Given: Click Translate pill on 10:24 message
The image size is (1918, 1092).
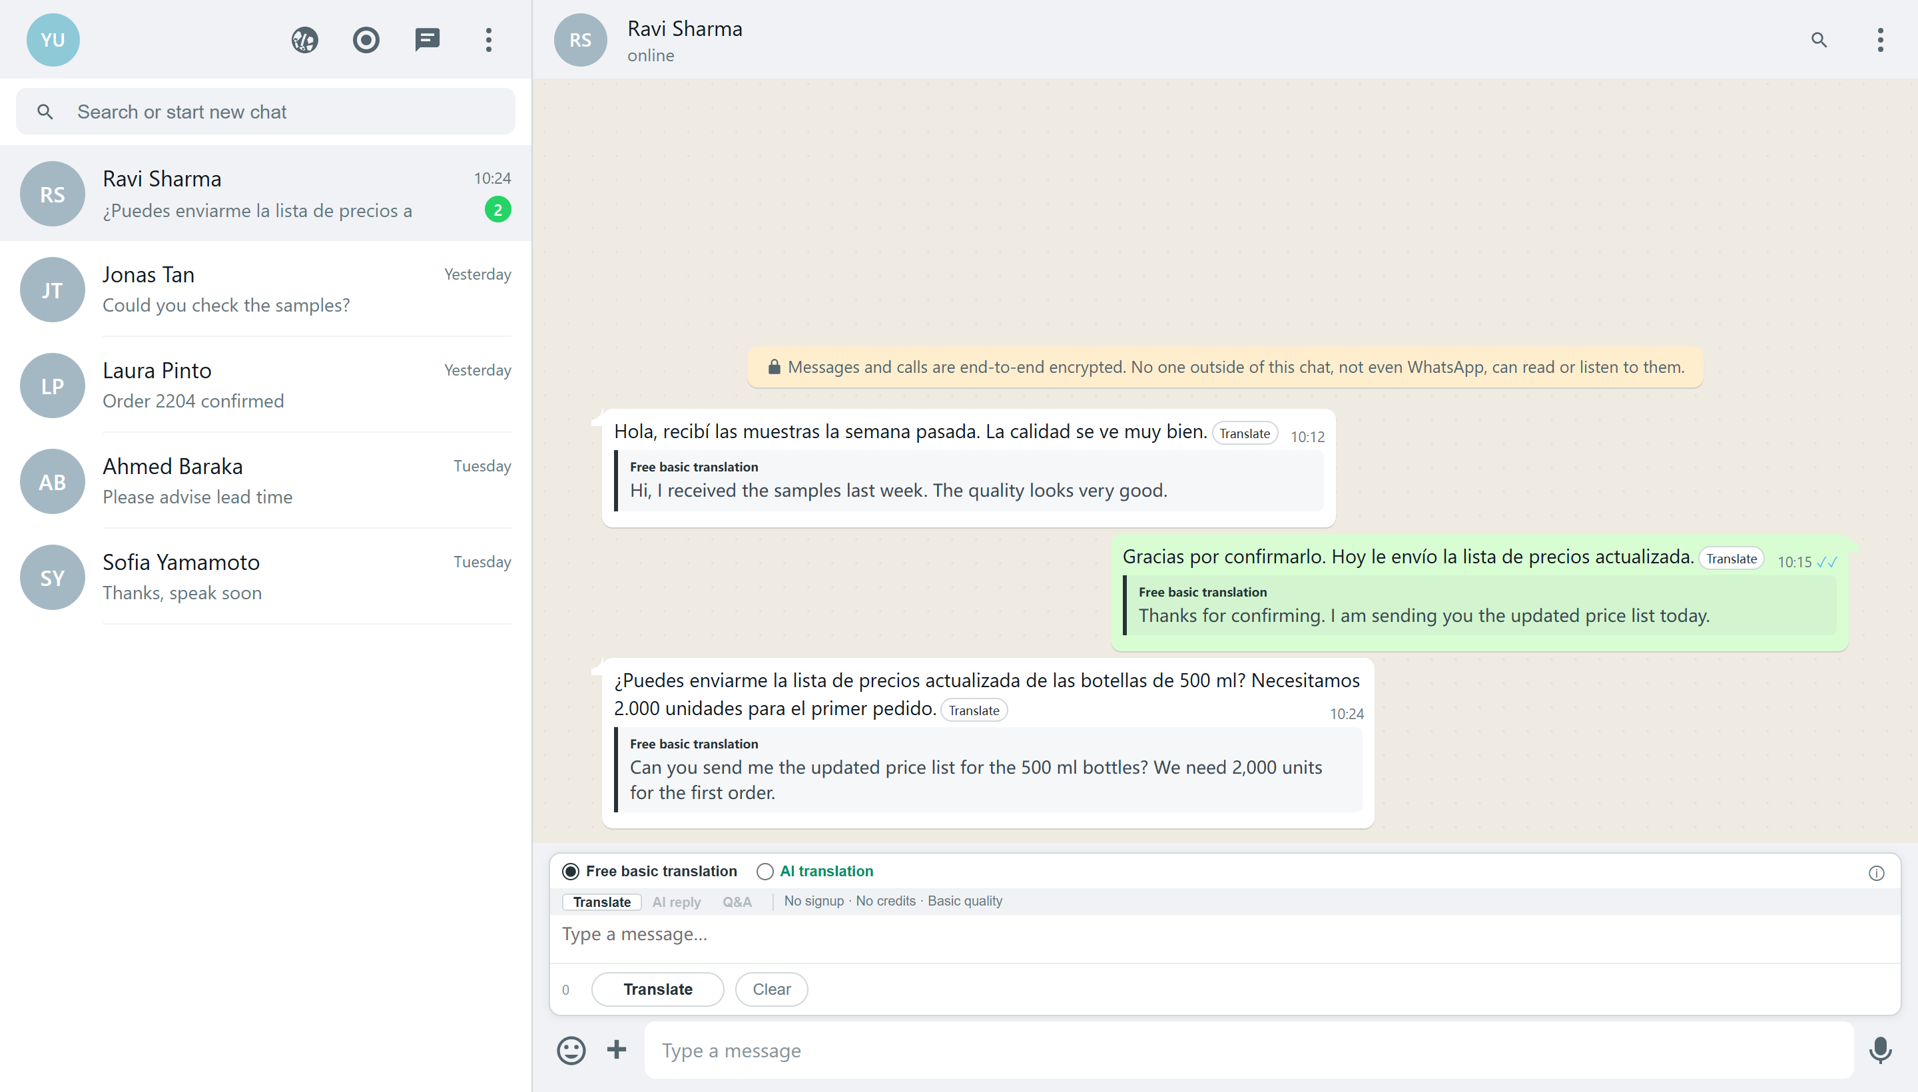Looking at the screenshot, I should [x=974, y=710].
